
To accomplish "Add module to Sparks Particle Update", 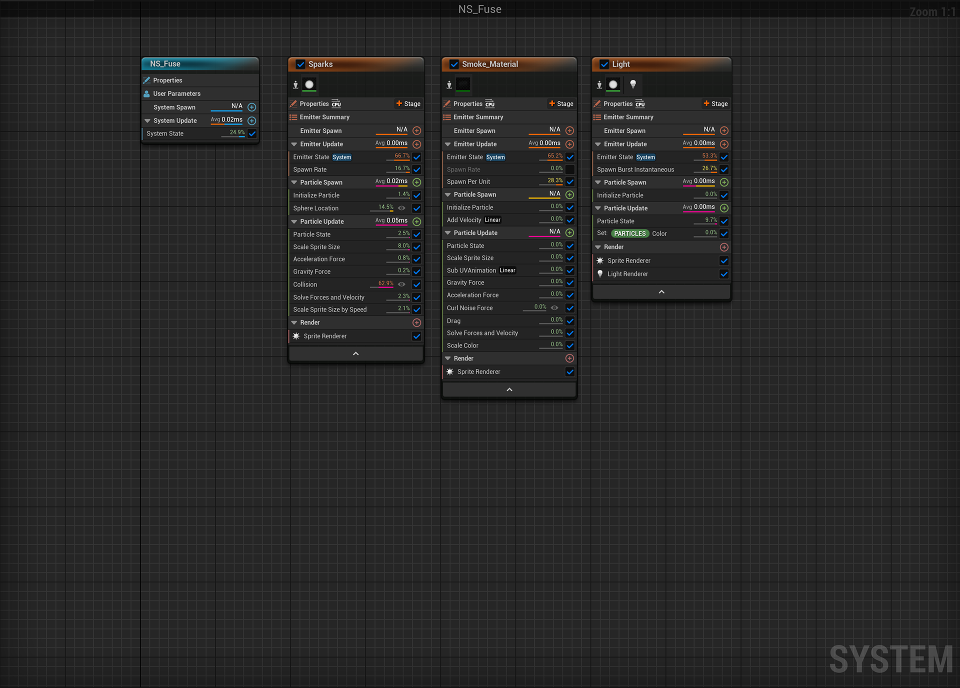I will [416, 221].
